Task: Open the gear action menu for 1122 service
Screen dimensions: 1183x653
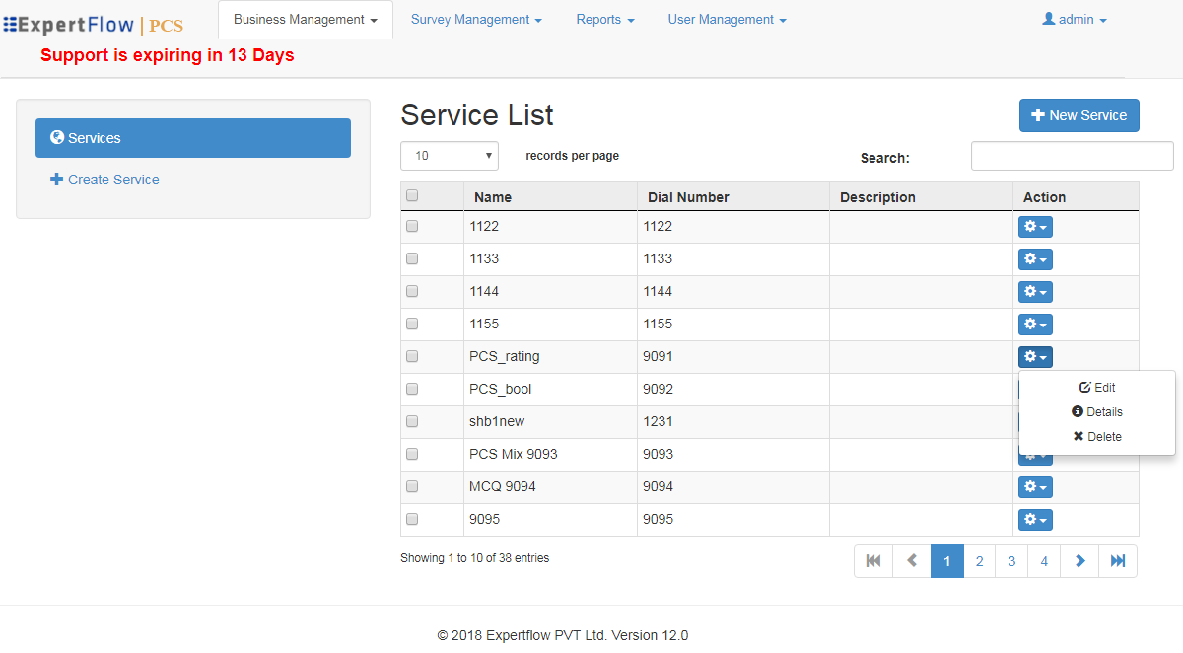Action: pyautogui.click(x=1035, y=226)
